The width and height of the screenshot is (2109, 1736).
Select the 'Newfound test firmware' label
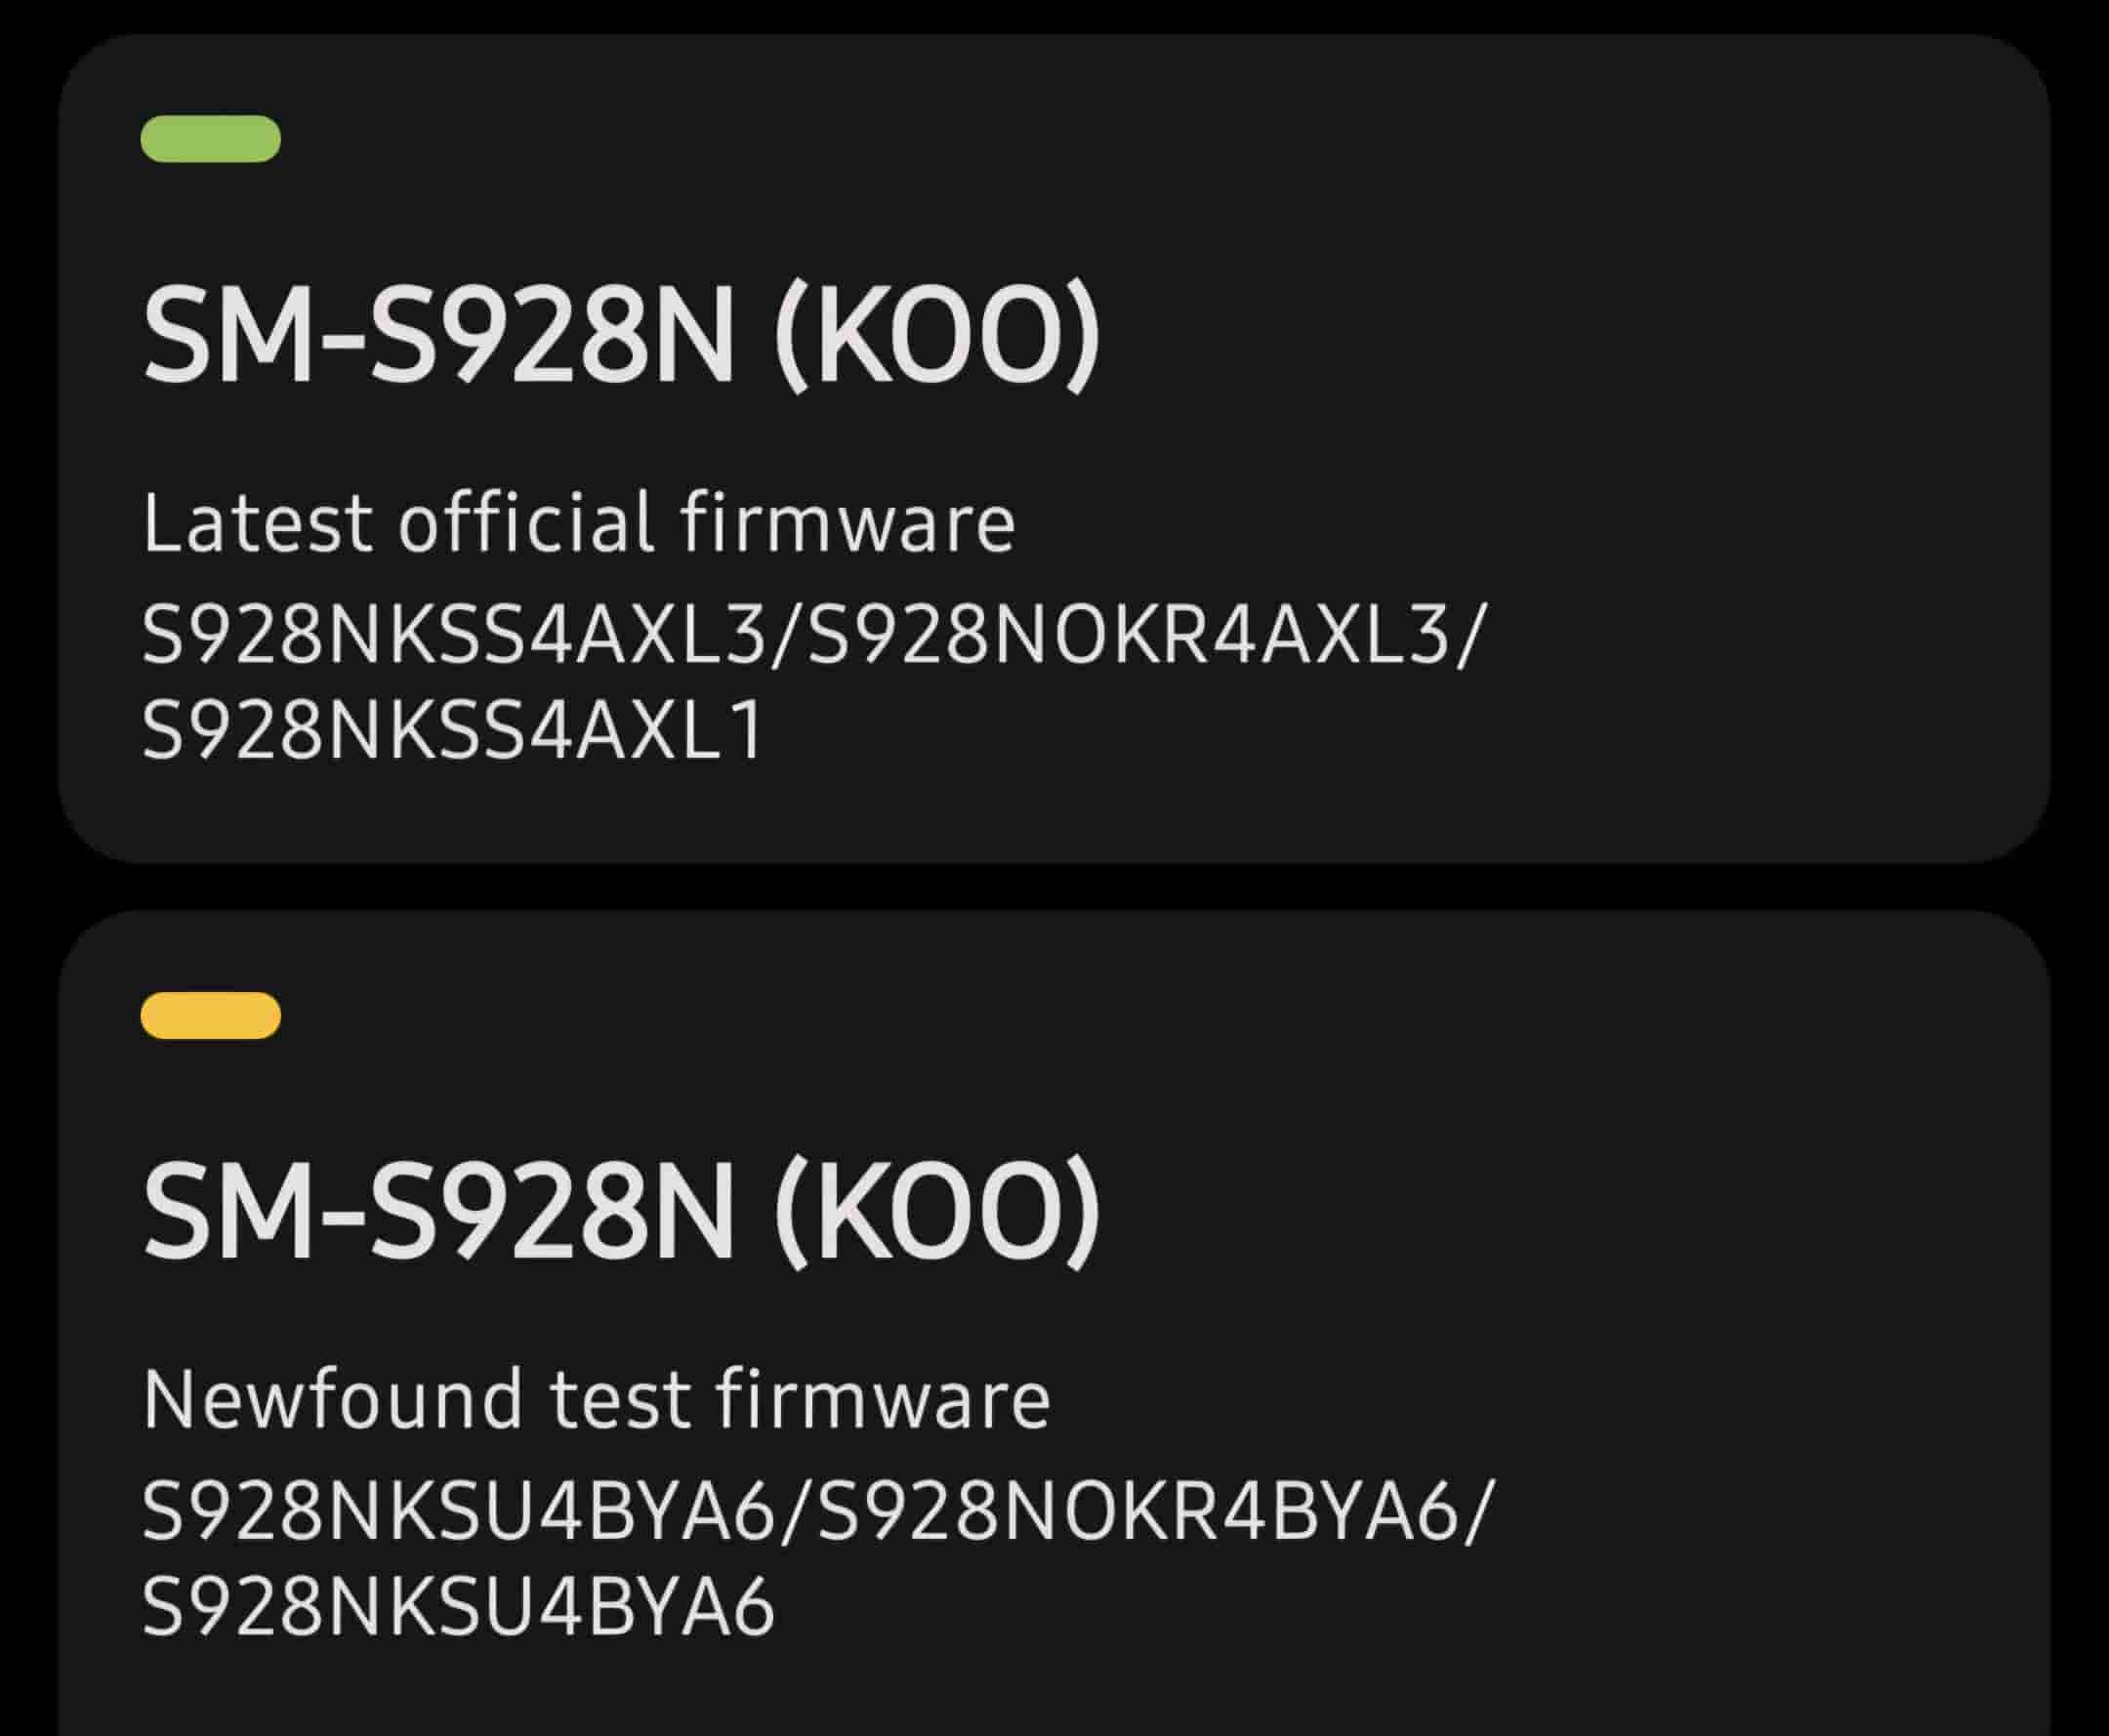click(596, 1399)
